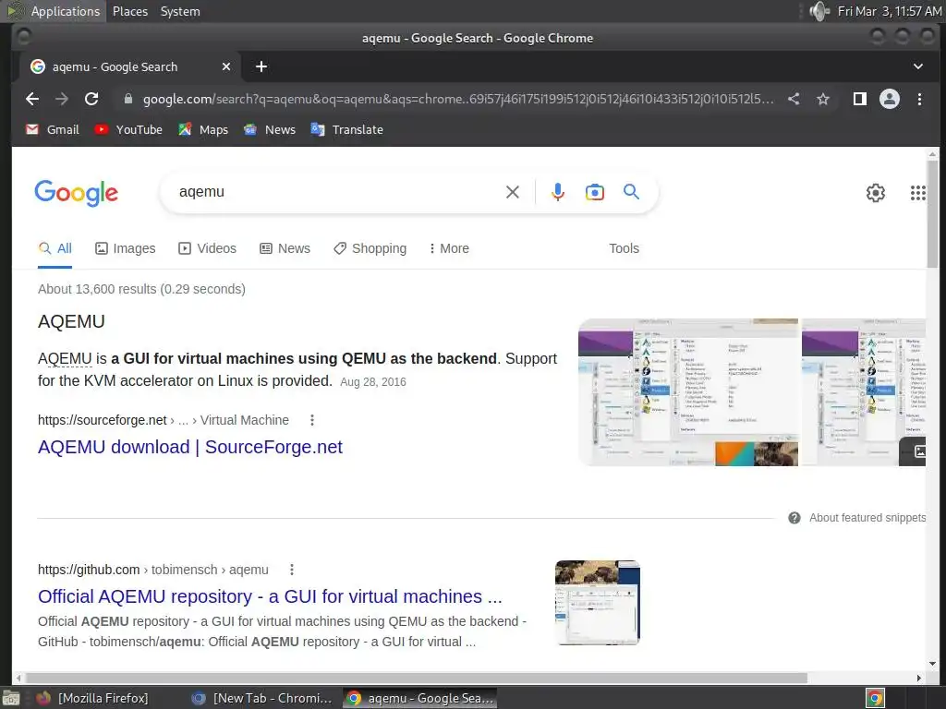Open AQEMU download SourceForge.net link
Screen dimensions: 946x709
[x=190, y=447]
